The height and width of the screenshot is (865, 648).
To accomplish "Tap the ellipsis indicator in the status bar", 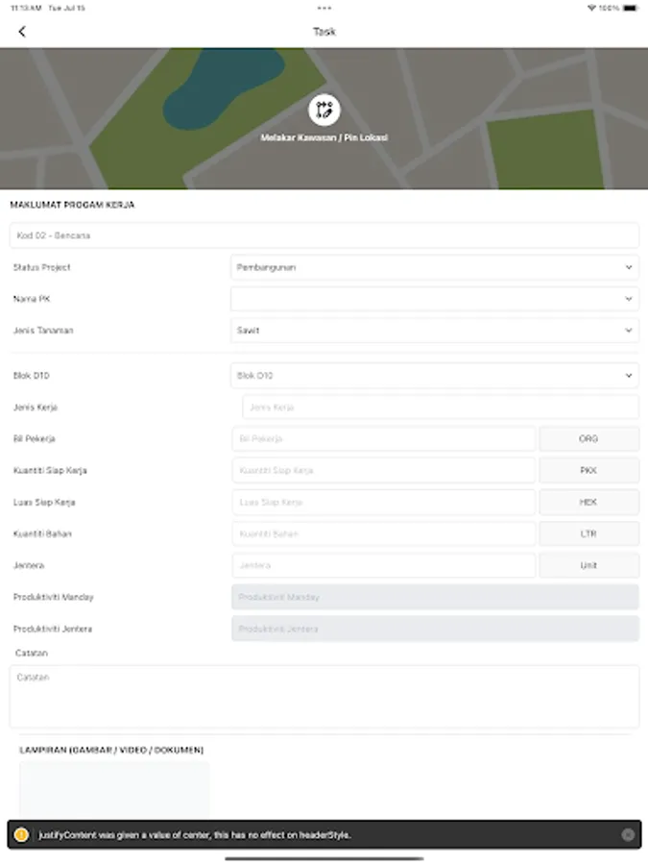I will [324, 8].
